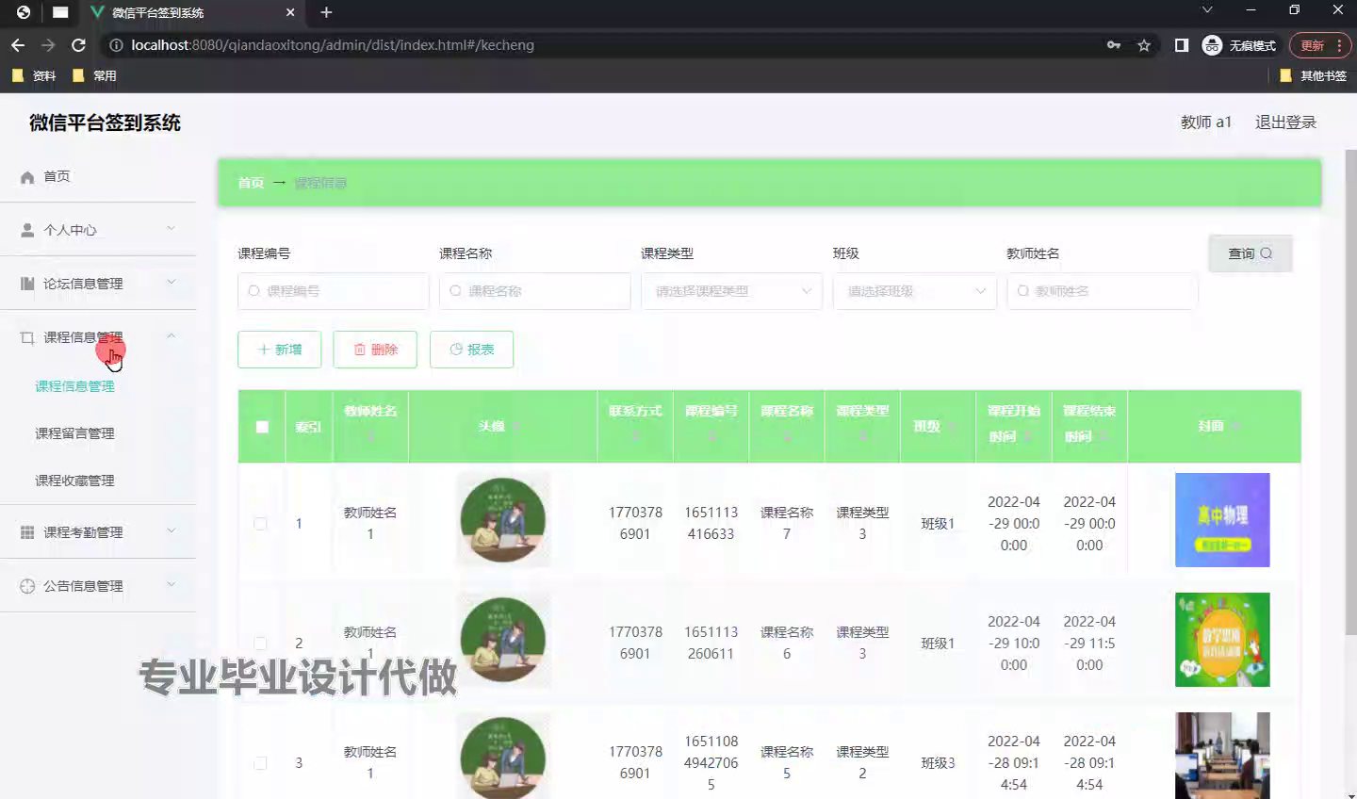Tick the checkbox for row 3
The width and height of the screenshot is (1357, 799).
260,763
